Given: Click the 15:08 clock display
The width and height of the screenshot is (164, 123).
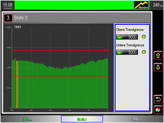Looking at the screenshot, I should point(7,5).
